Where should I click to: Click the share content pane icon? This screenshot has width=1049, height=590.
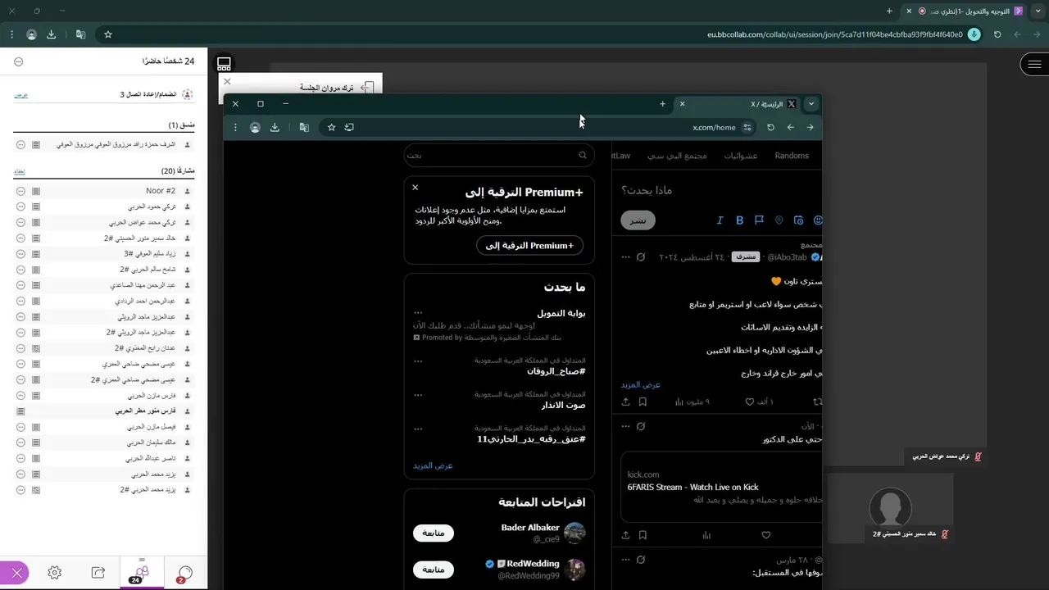(x=224, y=64)
